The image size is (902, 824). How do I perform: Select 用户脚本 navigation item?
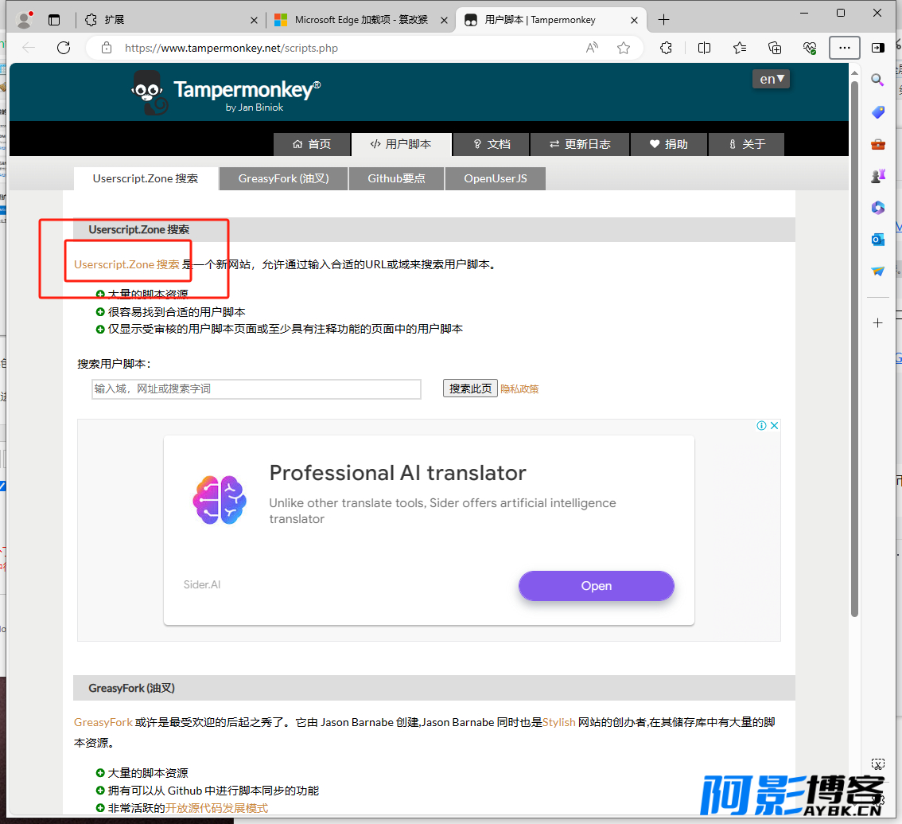coord(401,144)
